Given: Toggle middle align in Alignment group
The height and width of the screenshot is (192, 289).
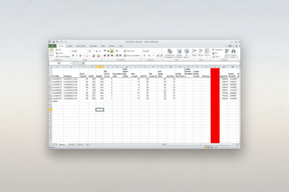Looking at the screenshot, I should pyautogui.click(x=109, y=51).
